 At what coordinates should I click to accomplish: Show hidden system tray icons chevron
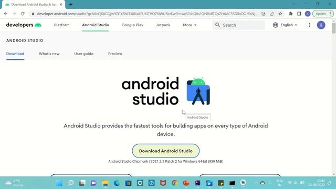click(x=256, y=183)
